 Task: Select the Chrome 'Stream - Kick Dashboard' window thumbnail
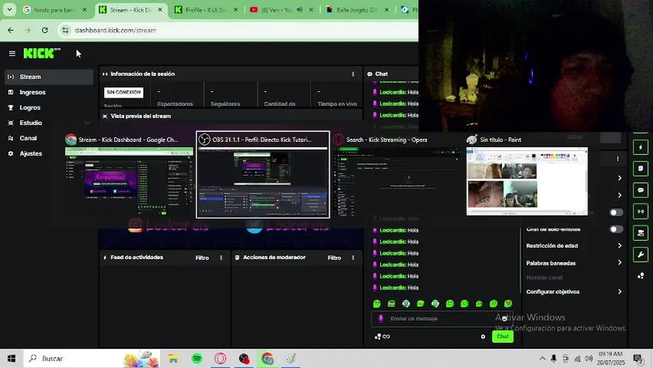[129, 175]
